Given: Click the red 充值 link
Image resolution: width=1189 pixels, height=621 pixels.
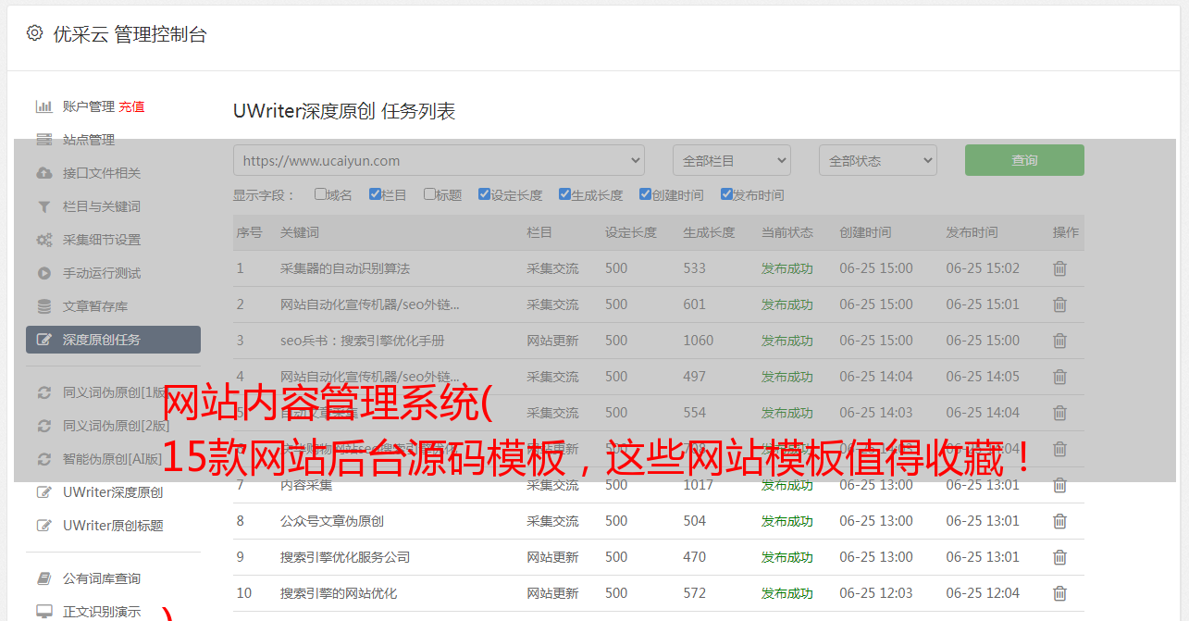Looking at the screenshot, I should [131, 106].
